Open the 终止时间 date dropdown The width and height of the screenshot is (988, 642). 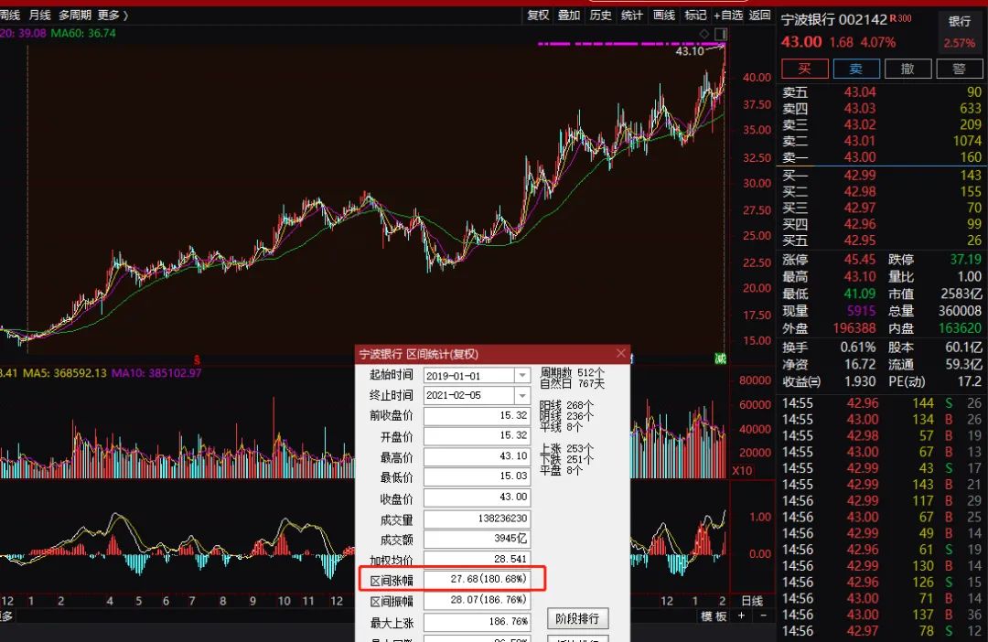pyautogui.click(x=521, y=396)
